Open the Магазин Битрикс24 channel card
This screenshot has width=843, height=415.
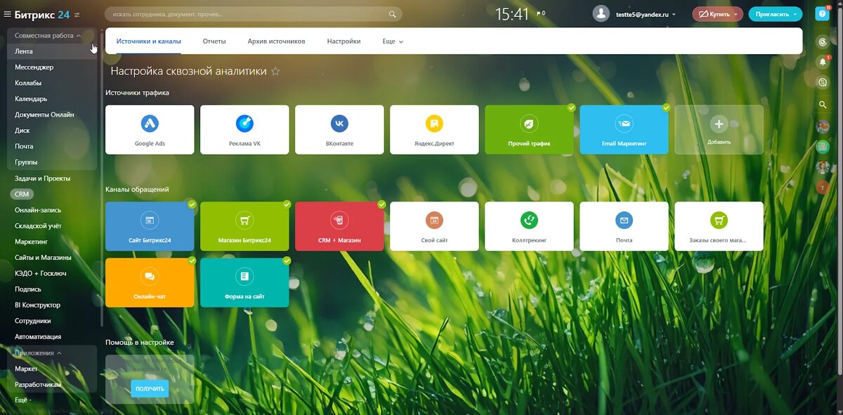coord(244,226)
